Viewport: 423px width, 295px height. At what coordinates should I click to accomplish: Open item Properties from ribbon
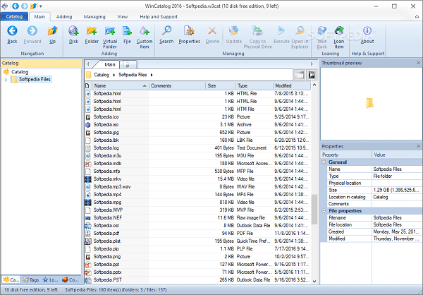point(190,31)
